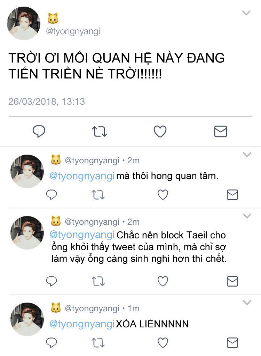Open @tyongnyangi mention in 'XÓA LIỀNNNNN' tweet
Image resolution: width=261 pixels, height=356 pixels.
click(82, 324)
